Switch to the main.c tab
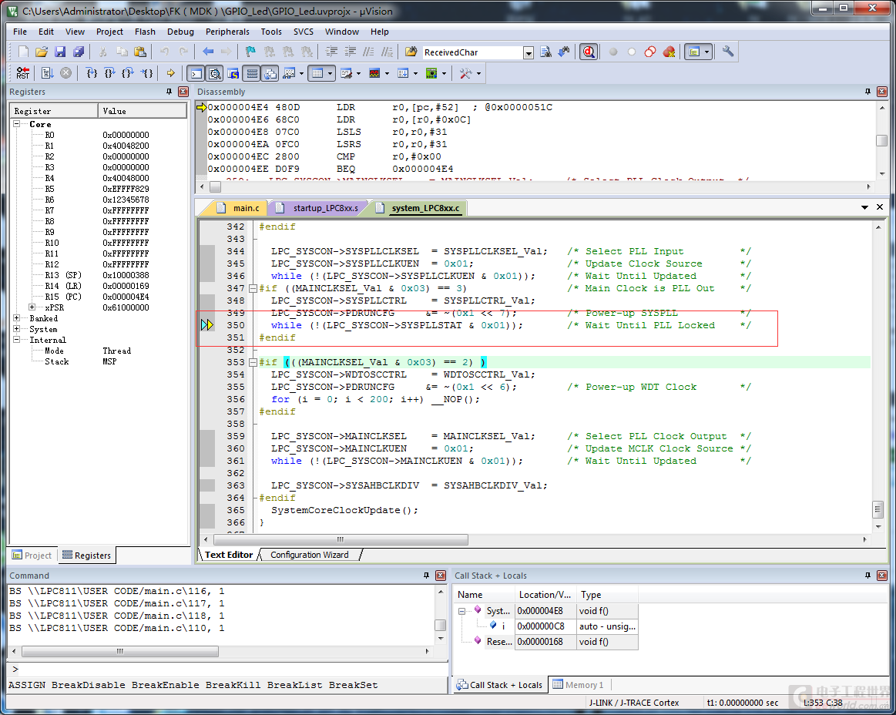The height and width of the screenshot is (715, 896). tap(240, 208)
